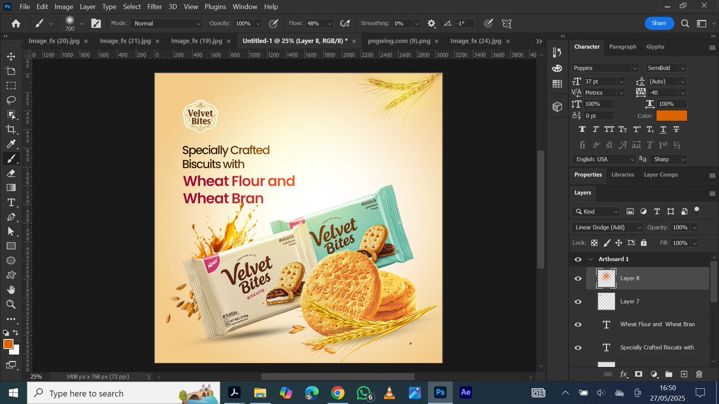Go to Photoshop Home screen
Viewport: 719px width, 404px height.
tap(16, 23)
